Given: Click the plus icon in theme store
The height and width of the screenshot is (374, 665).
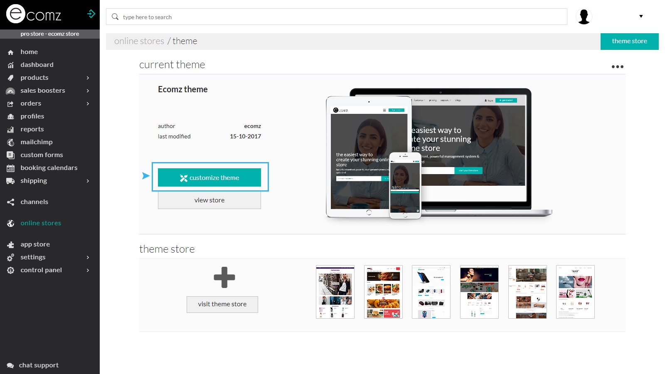Looking at the screenshot, I should pos(224,277).
